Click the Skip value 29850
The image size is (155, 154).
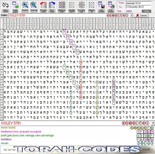[x=129, y=11]
